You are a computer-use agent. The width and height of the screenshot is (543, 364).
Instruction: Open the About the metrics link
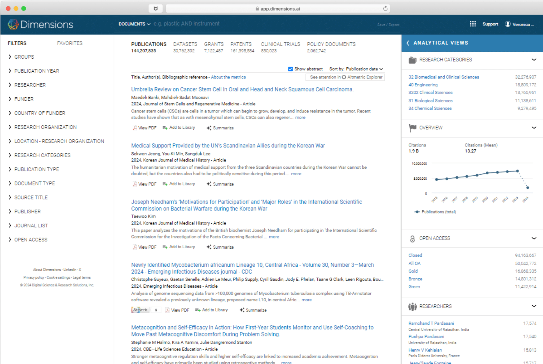[228, 77]
